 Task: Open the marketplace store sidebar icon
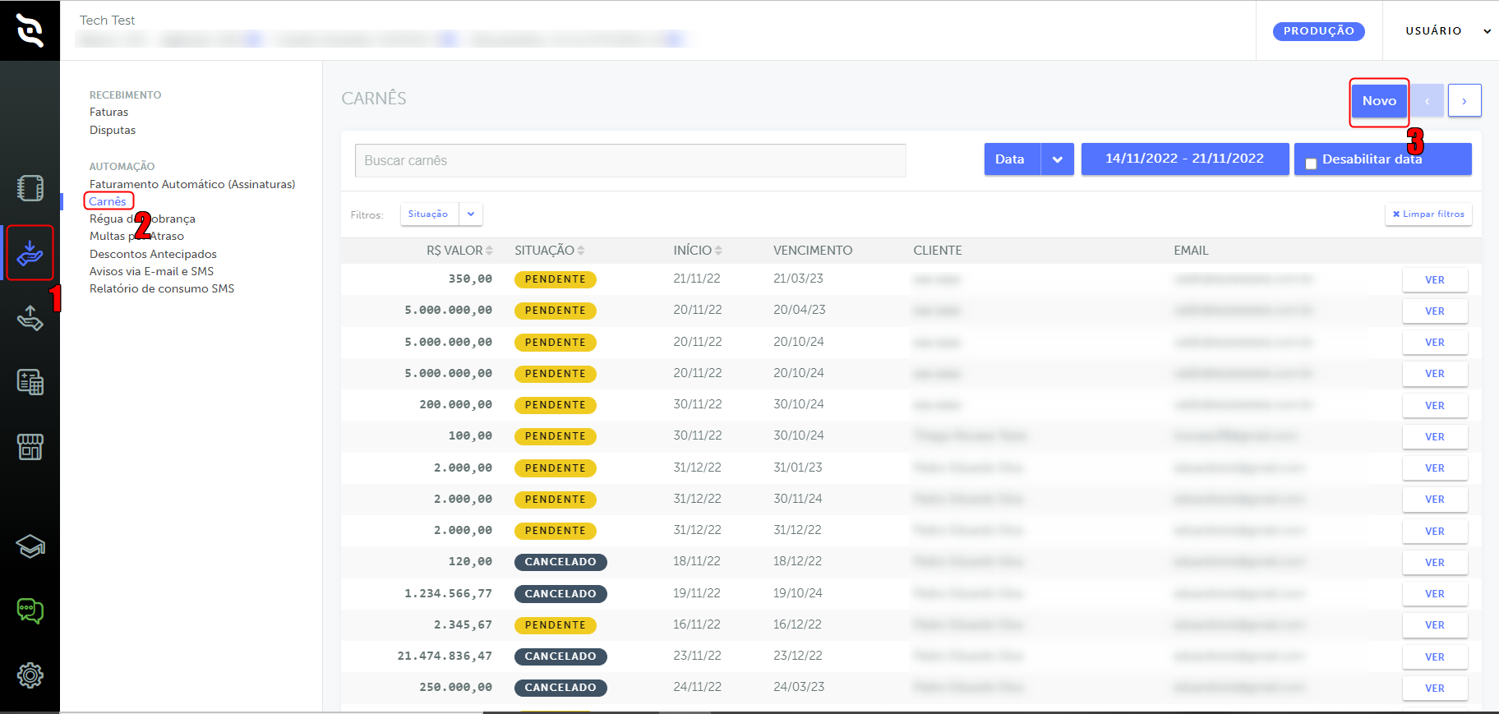[30, 447]
